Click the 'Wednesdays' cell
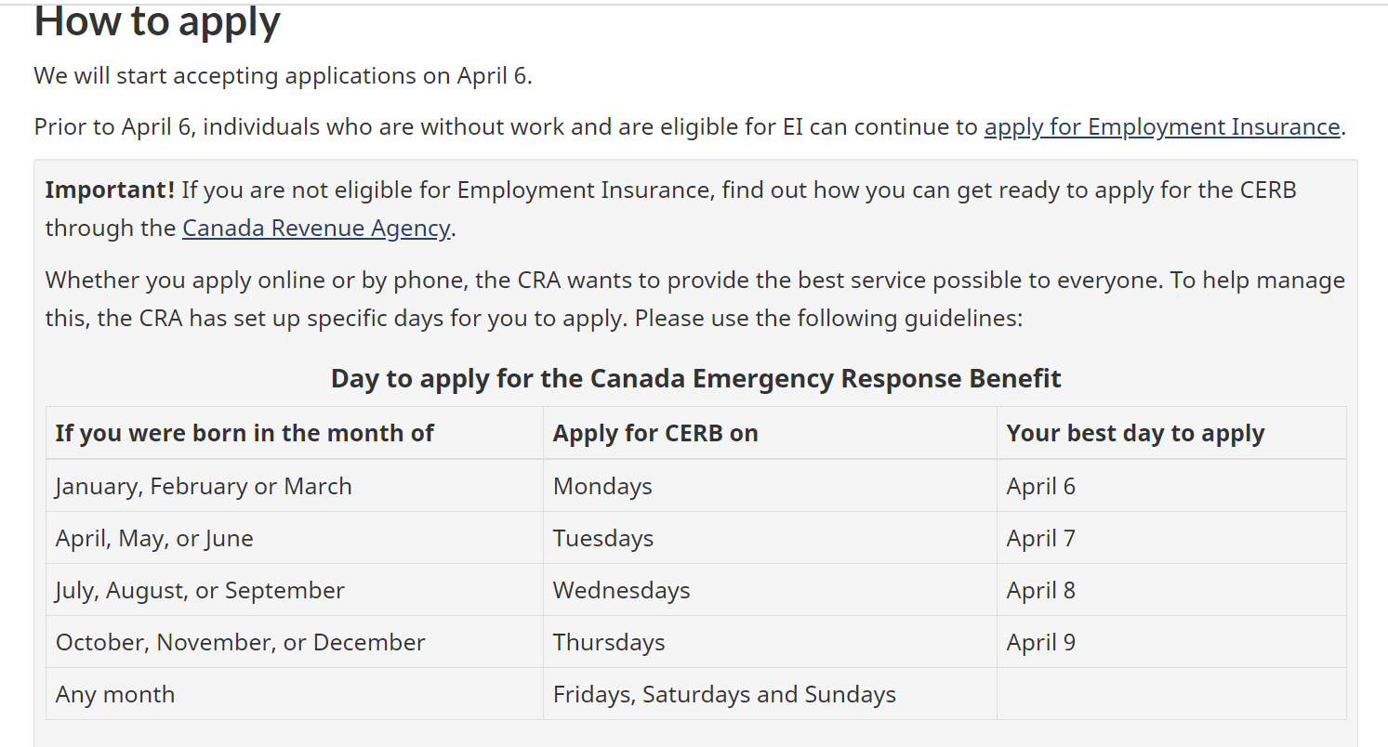This screenshot has height=747, width=1388. pos(621,590)
